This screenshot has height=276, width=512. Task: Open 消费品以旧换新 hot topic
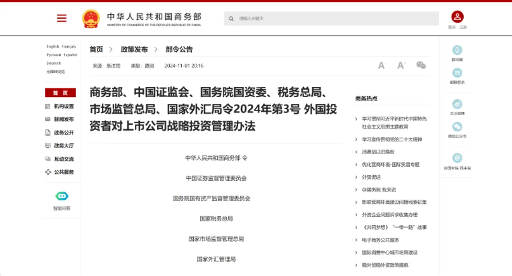click(378, 152)
